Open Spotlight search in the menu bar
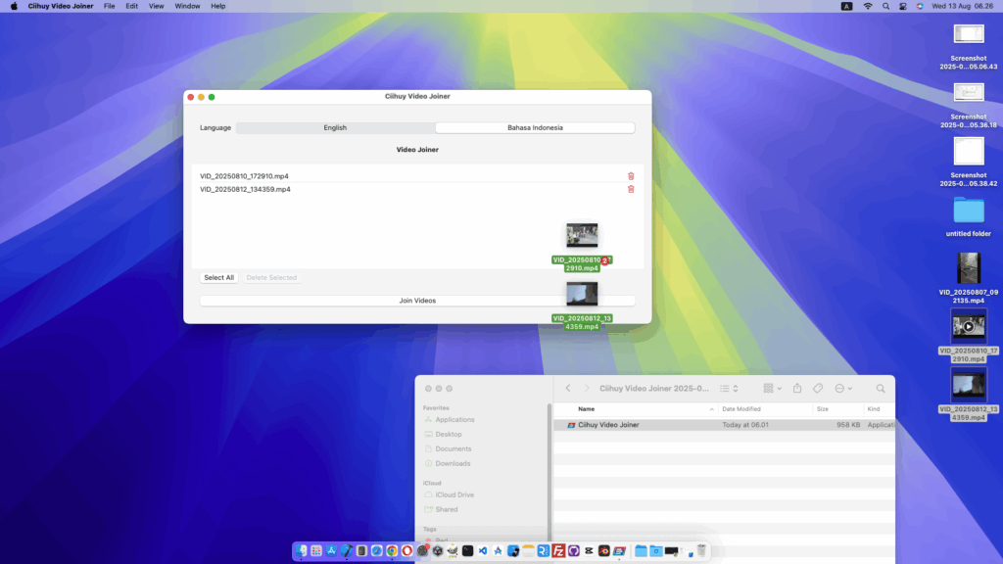This screenshot has width=1003, height=564. [885, 7]
